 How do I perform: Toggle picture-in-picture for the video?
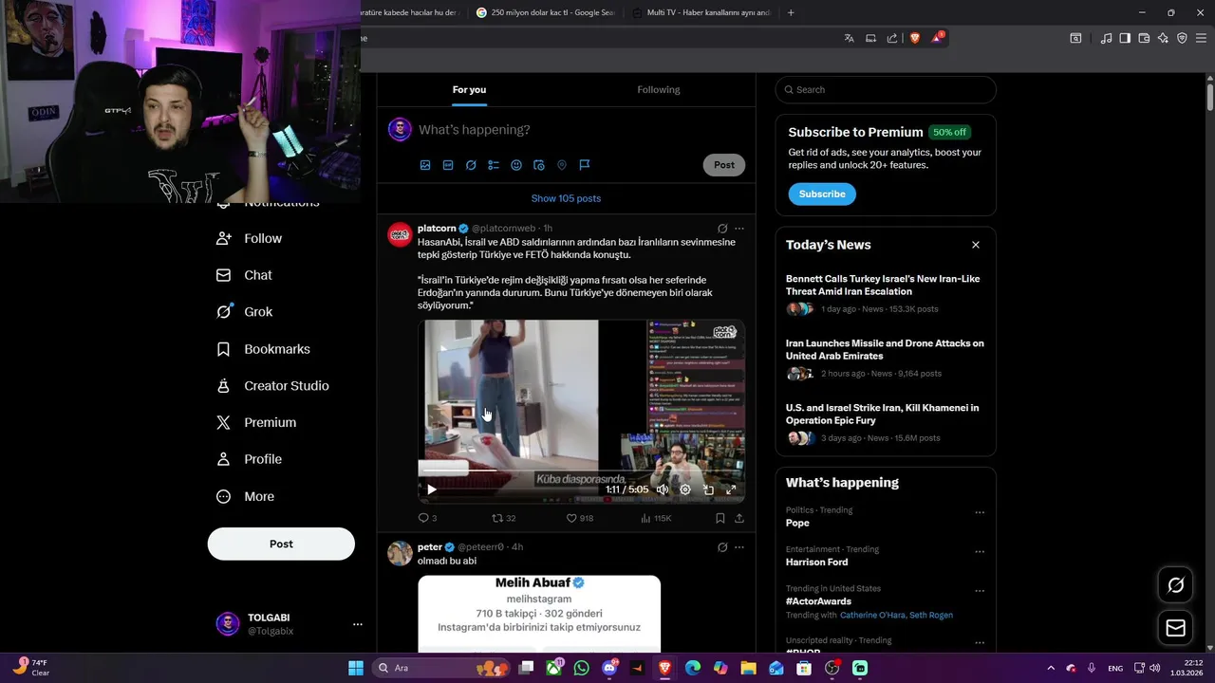click(x=708, y=489)
